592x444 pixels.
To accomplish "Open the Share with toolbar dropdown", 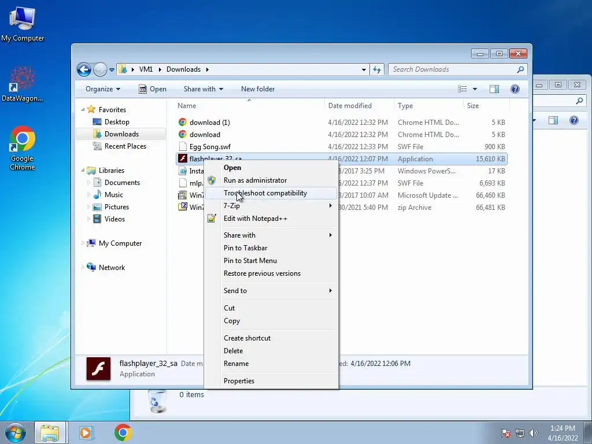I will click(x=203, y=89).
